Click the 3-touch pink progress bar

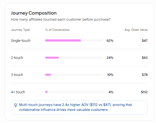(x=48, y=75)
